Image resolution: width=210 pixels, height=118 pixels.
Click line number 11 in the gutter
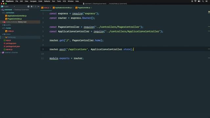[x=42, y=58]
